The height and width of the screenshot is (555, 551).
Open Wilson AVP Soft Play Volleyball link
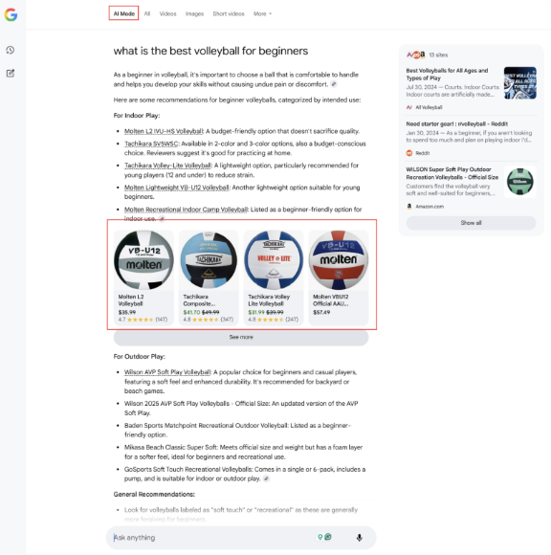coord(167,372)
